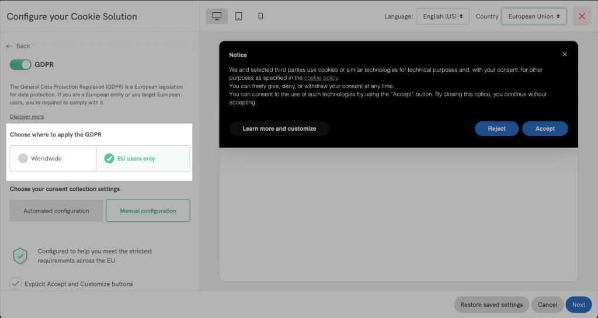Dismiss the cookie notice using X icon
The width and height of the screenshot is (598, 318).
point(564,54)
